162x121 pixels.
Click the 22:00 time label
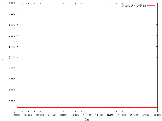tap(146, 115)
